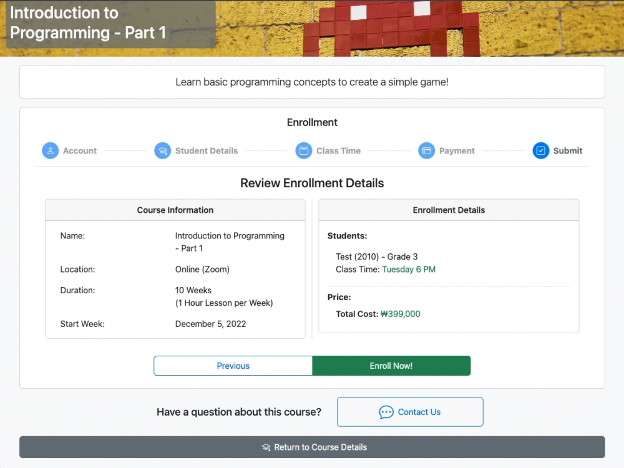Click the Location: label

(77, 270)
